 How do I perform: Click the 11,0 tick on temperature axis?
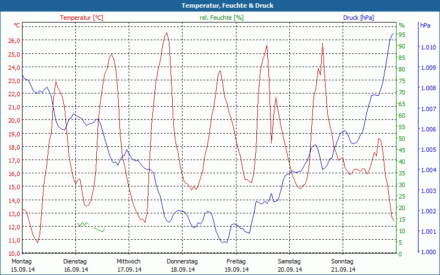pos(13,240)
